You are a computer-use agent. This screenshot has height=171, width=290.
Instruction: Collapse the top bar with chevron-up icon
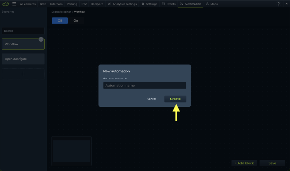286,4
